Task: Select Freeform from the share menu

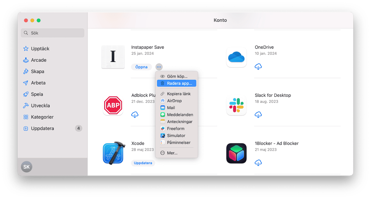Action: pyautogui.click(x=177, y=128)
